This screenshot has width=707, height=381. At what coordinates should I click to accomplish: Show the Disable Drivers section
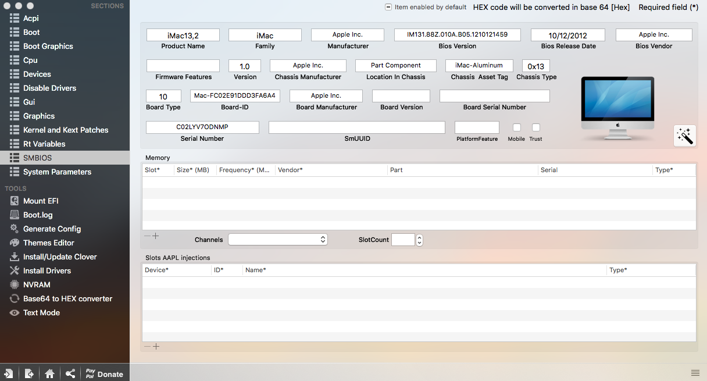point(65,88)
